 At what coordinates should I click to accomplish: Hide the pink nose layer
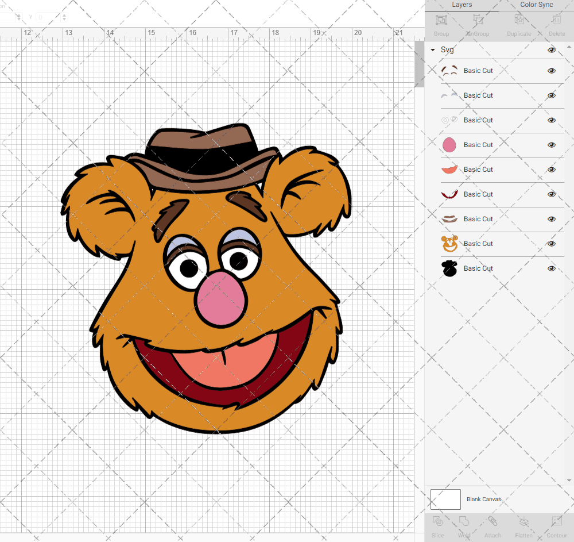551,145
